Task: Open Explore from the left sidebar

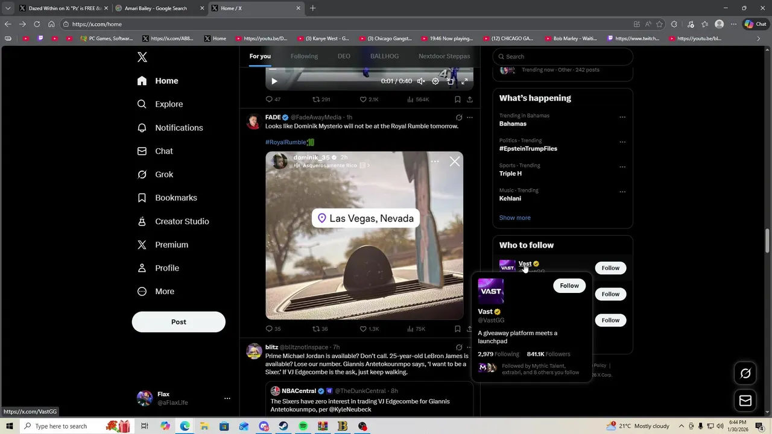Action: pyautogui.click(x=160, y=104)
